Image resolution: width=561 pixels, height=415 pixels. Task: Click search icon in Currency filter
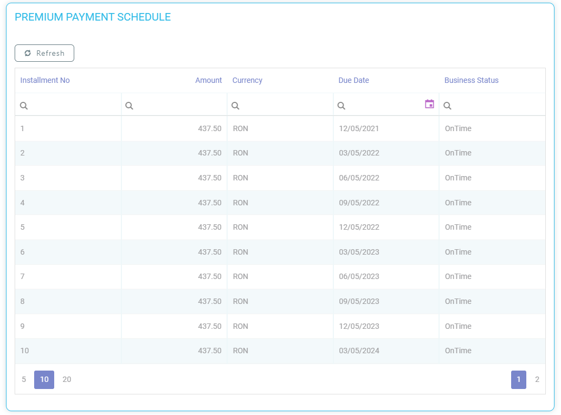pyautogui.click(x=235, y=106)
